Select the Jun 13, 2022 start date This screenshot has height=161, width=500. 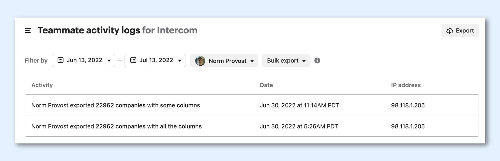click(x=84, y=60)
